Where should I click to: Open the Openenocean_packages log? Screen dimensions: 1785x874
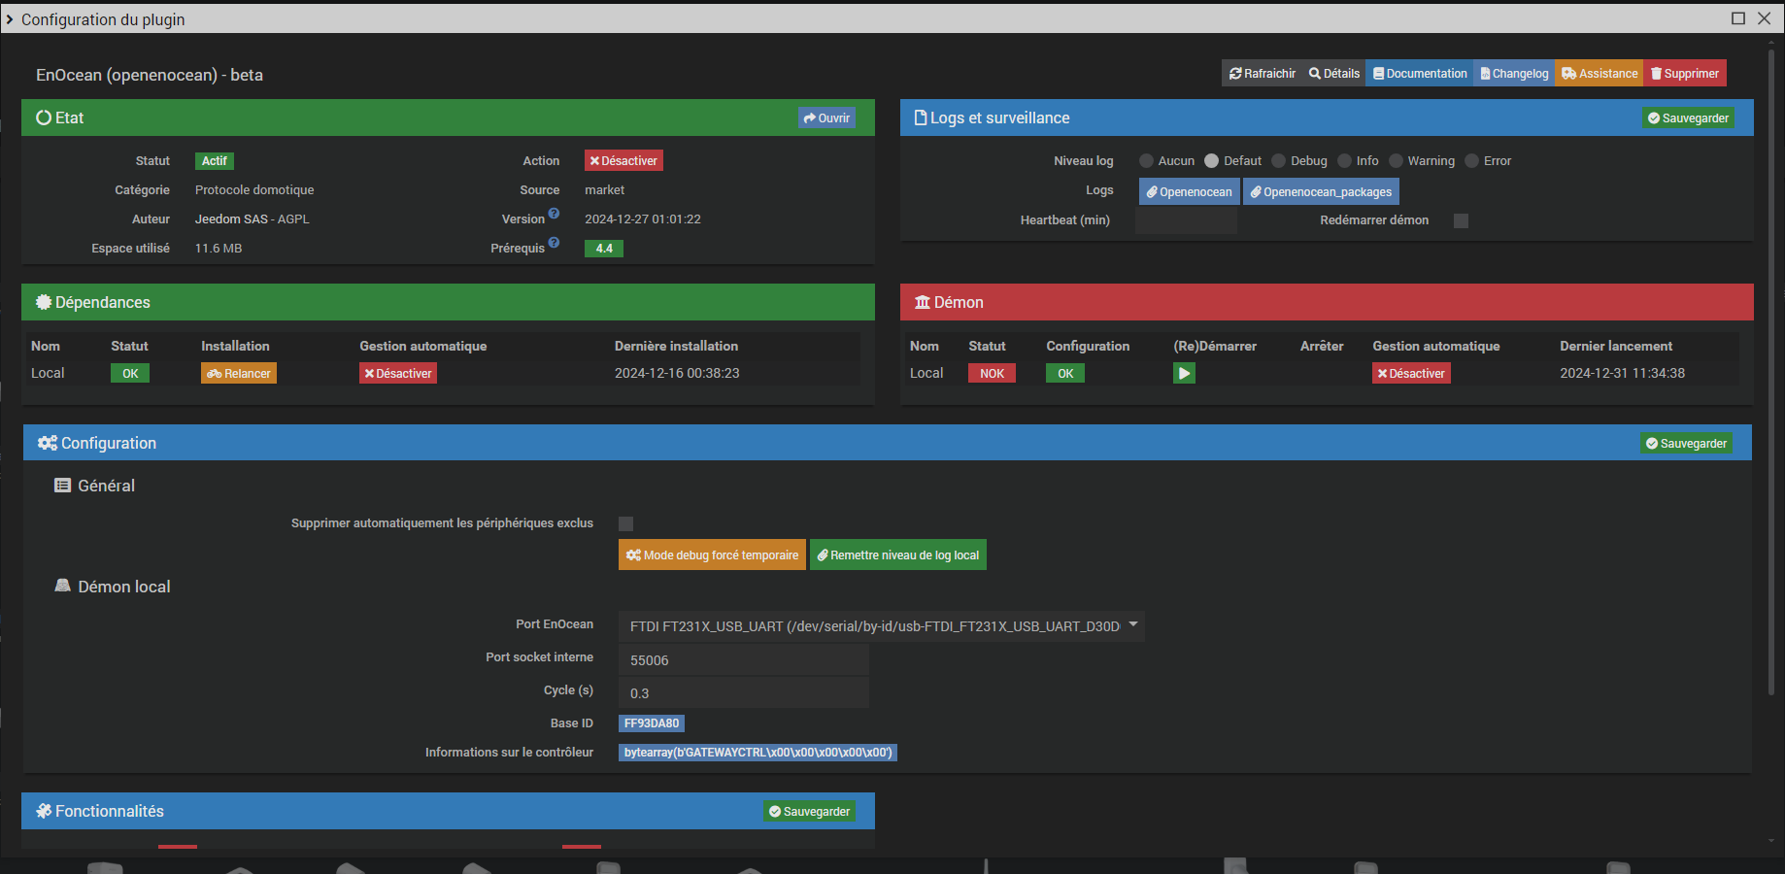(x=1321, y=192)
